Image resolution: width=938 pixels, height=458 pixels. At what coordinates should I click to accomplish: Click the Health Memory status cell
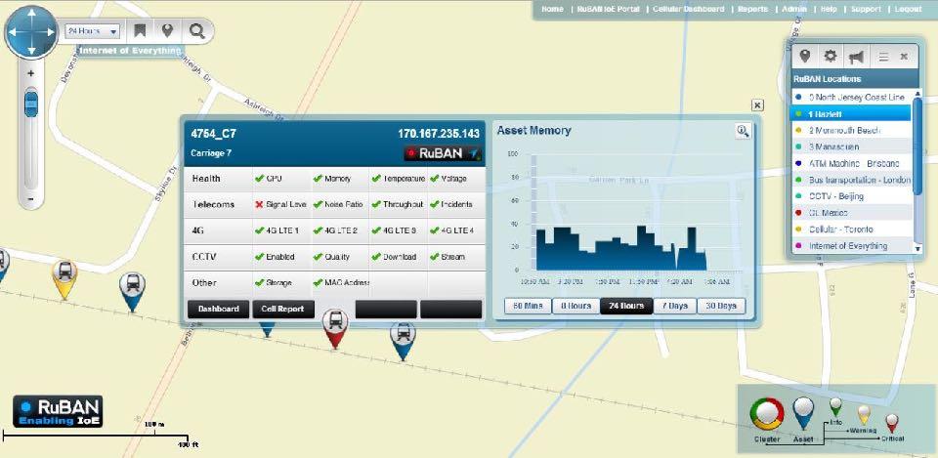click(339, 179)
